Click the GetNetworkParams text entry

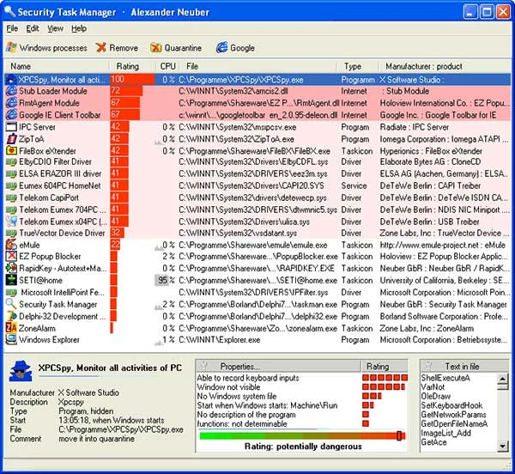[453, 415]
